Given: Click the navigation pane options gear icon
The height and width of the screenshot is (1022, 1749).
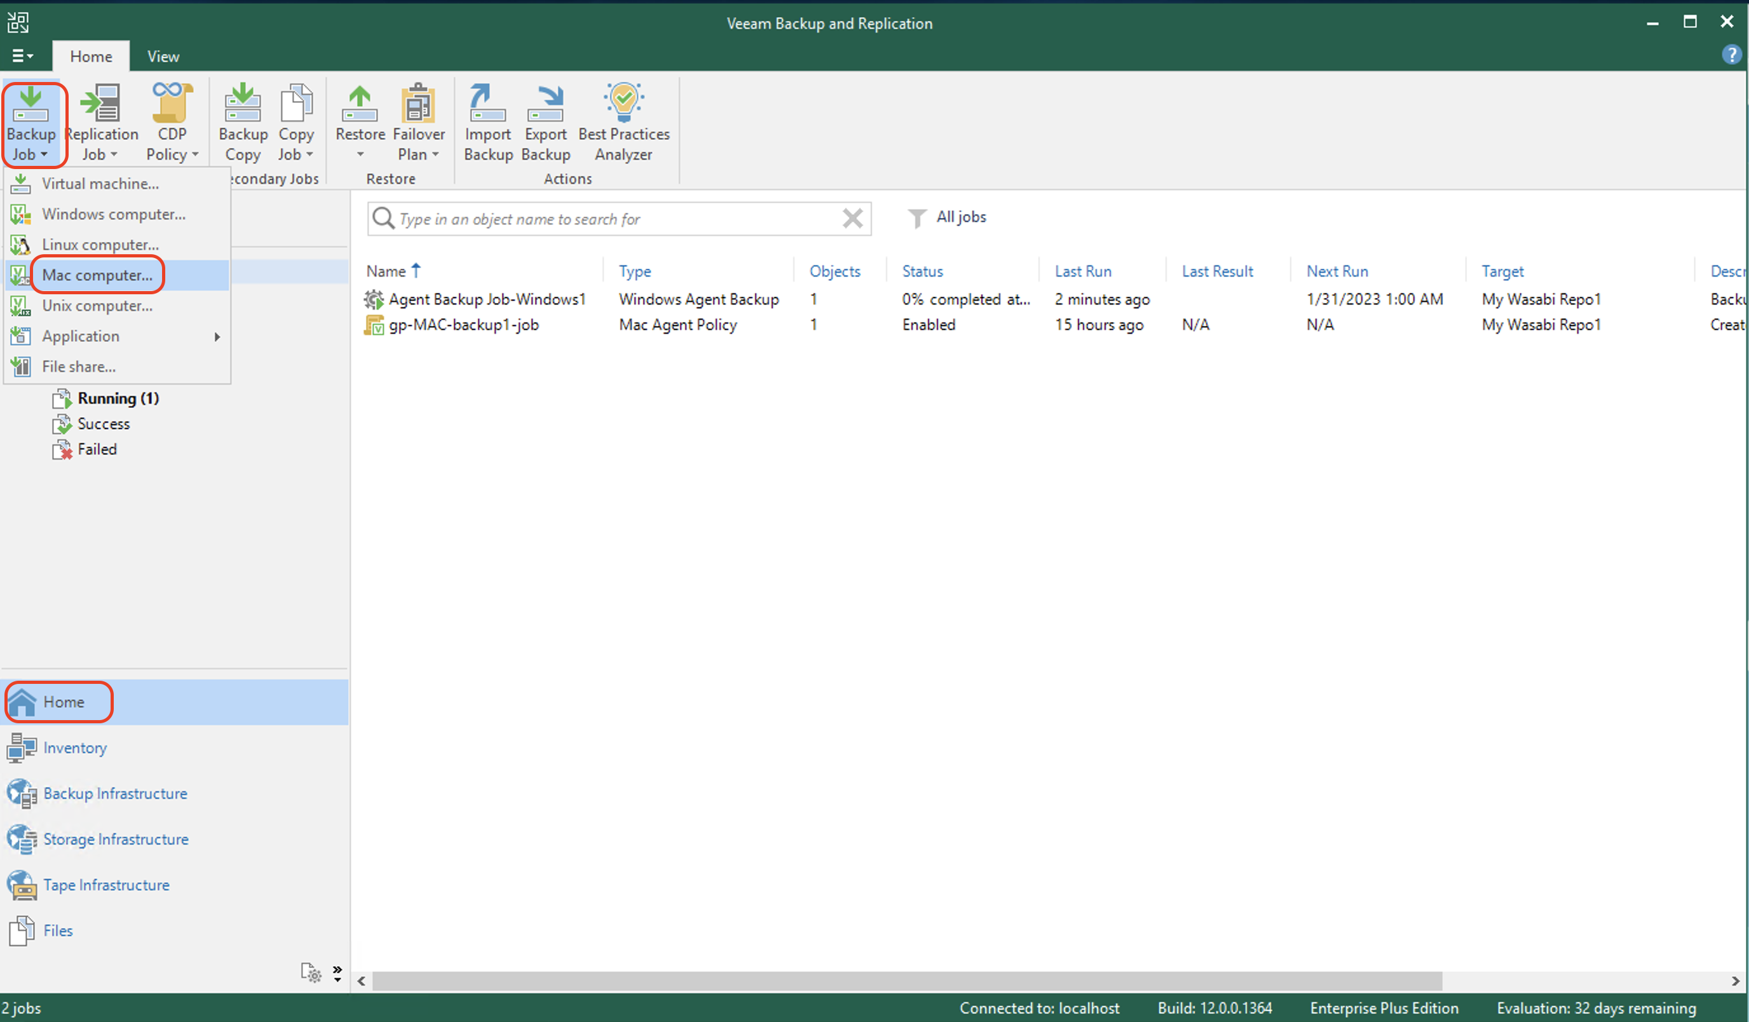Looking at the screenshot, I should (311, 972).
